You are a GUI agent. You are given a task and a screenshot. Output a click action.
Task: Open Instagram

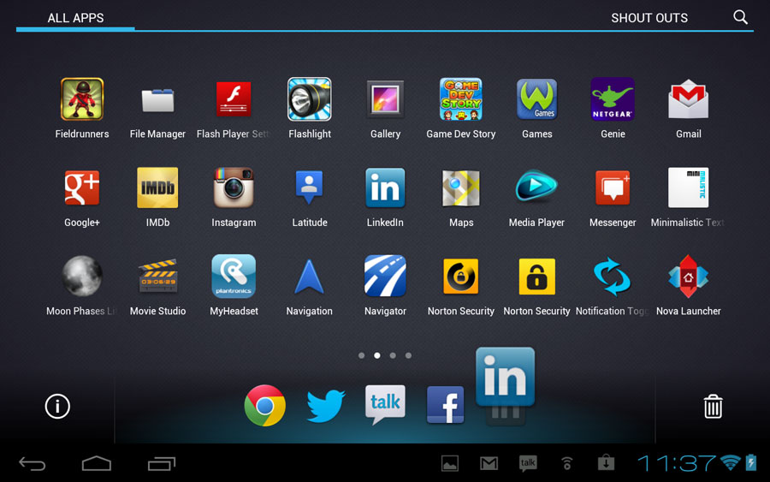click(234, 187)
